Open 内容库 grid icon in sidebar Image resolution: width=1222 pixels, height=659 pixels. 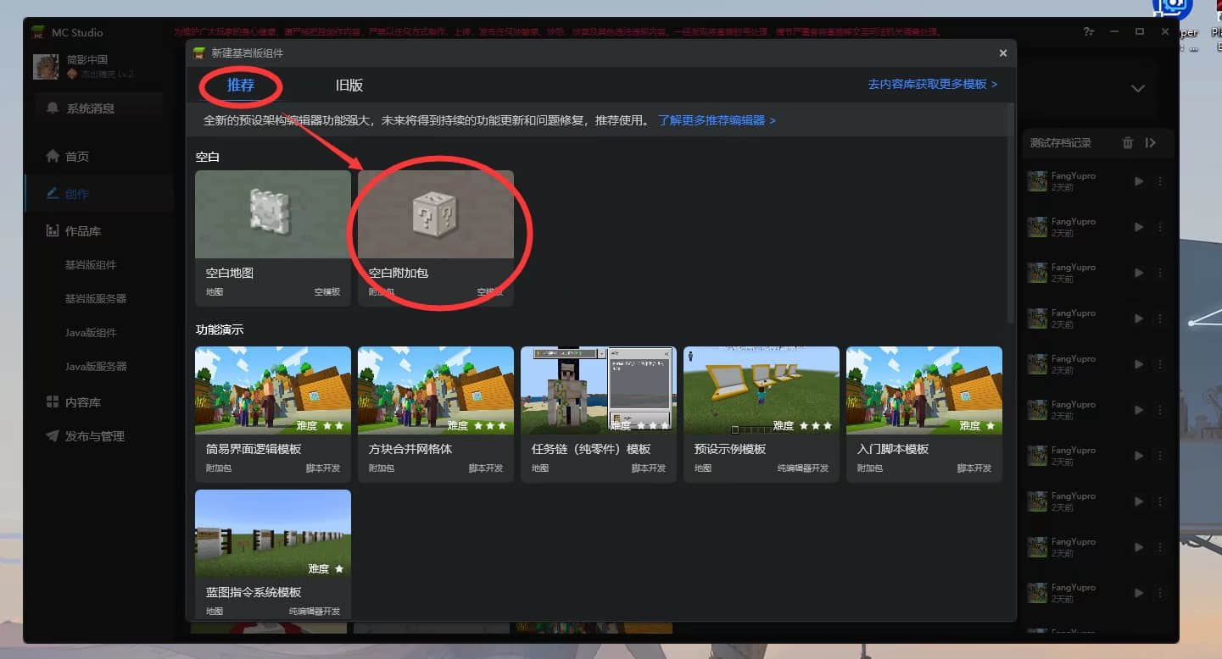[82, 402]
